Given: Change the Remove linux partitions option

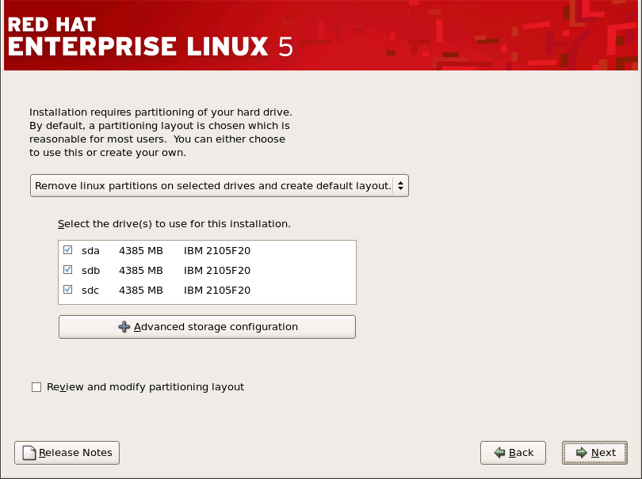Looking at the screenshot, I should point(220,185).
